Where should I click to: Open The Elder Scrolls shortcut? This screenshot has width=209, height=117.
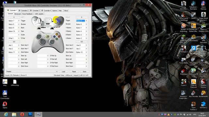(193, 61)
